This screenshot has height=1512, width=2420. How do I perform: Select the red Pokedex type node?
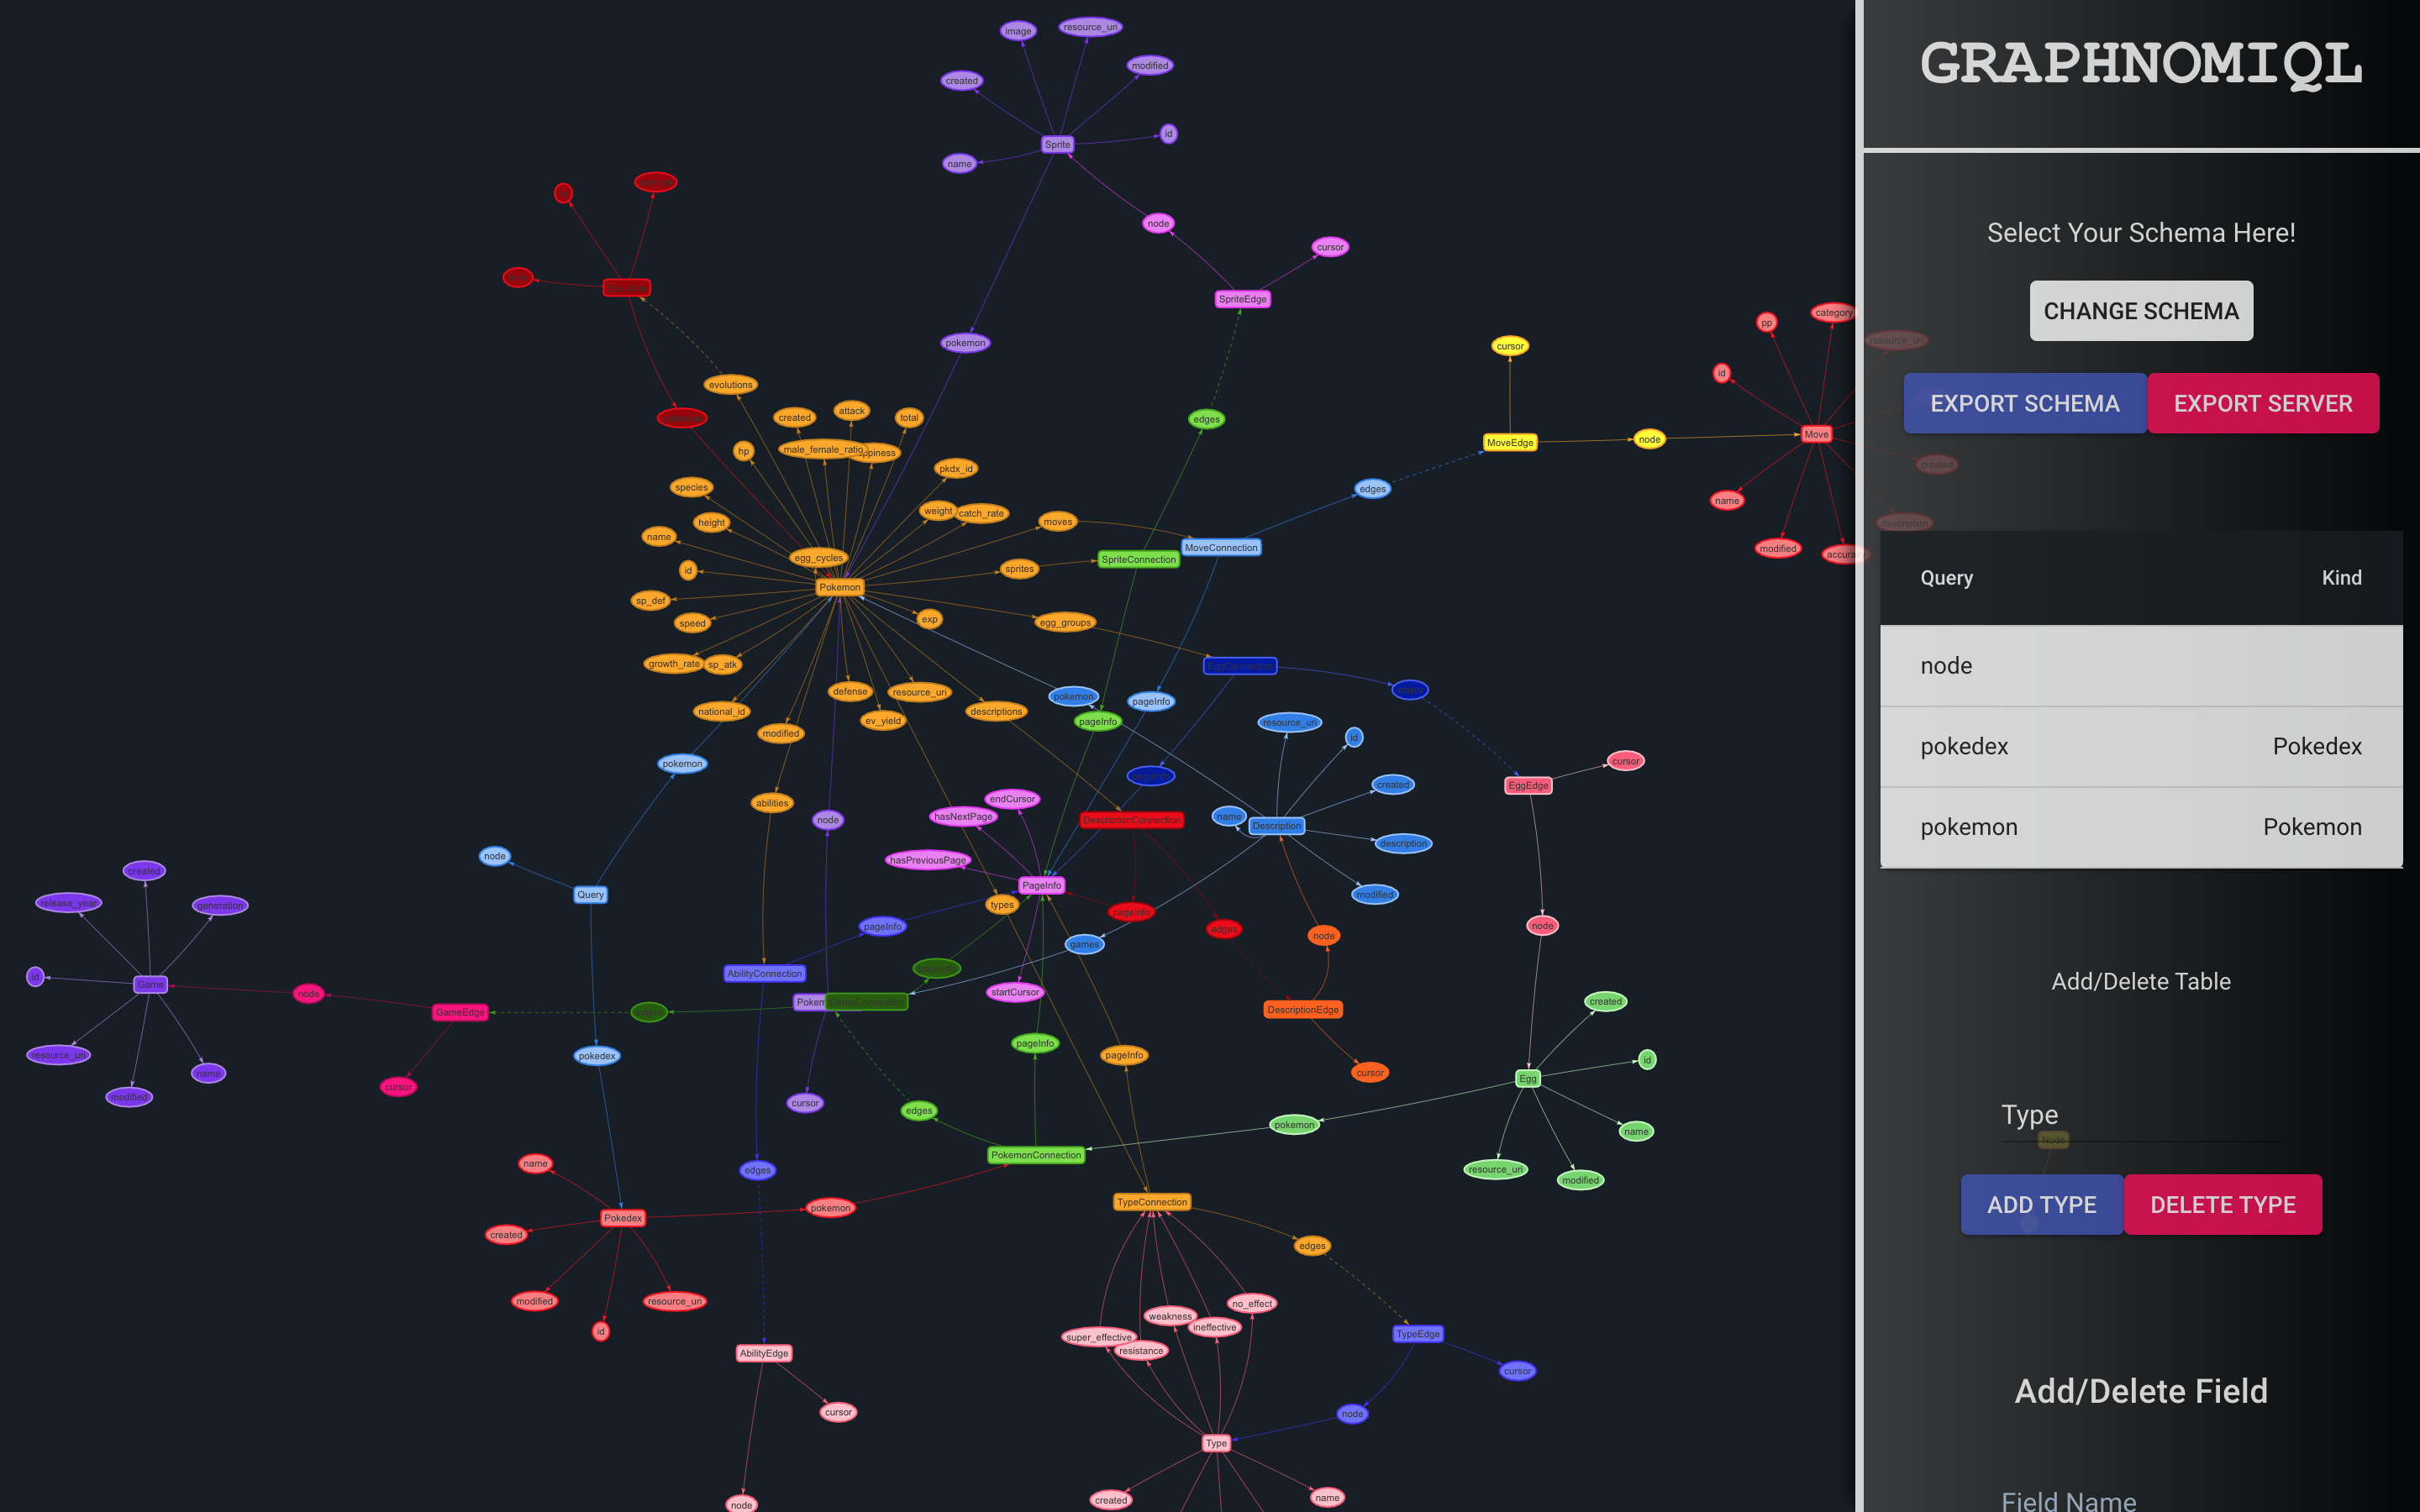(622, 1218)
